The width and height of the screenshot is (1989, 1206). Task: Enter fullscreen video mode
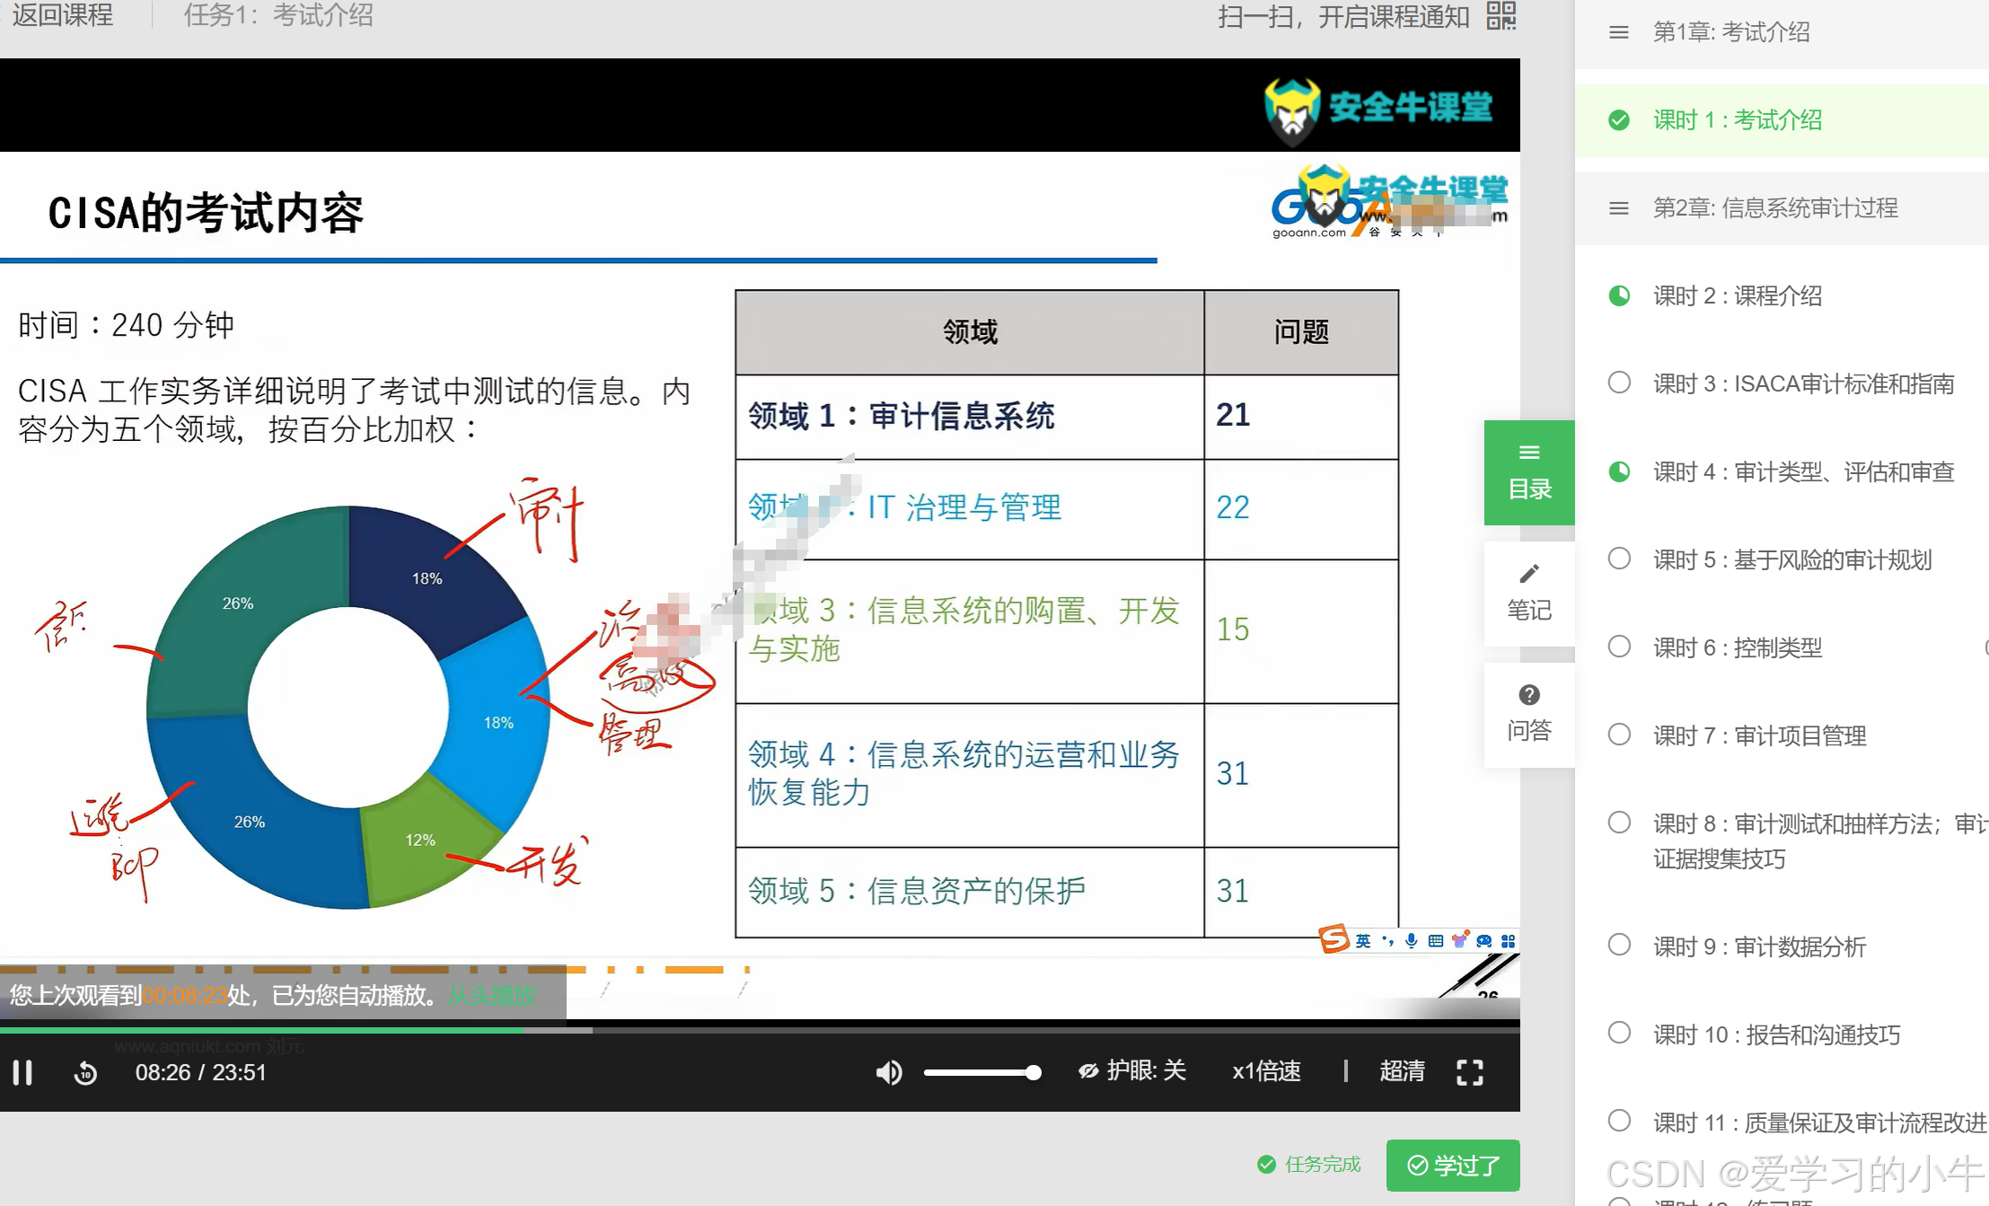(x=1469, y=1071)
